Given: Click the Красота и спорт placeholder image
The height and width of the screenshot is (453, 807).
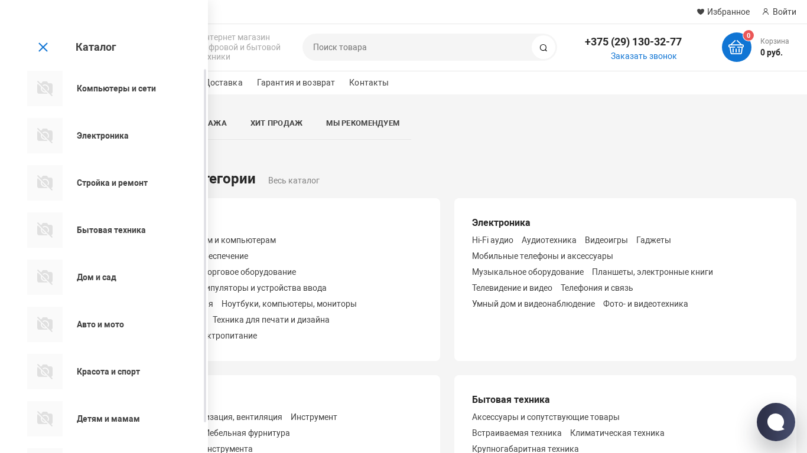Looking at the screenshot, I should tap(45, 372).
